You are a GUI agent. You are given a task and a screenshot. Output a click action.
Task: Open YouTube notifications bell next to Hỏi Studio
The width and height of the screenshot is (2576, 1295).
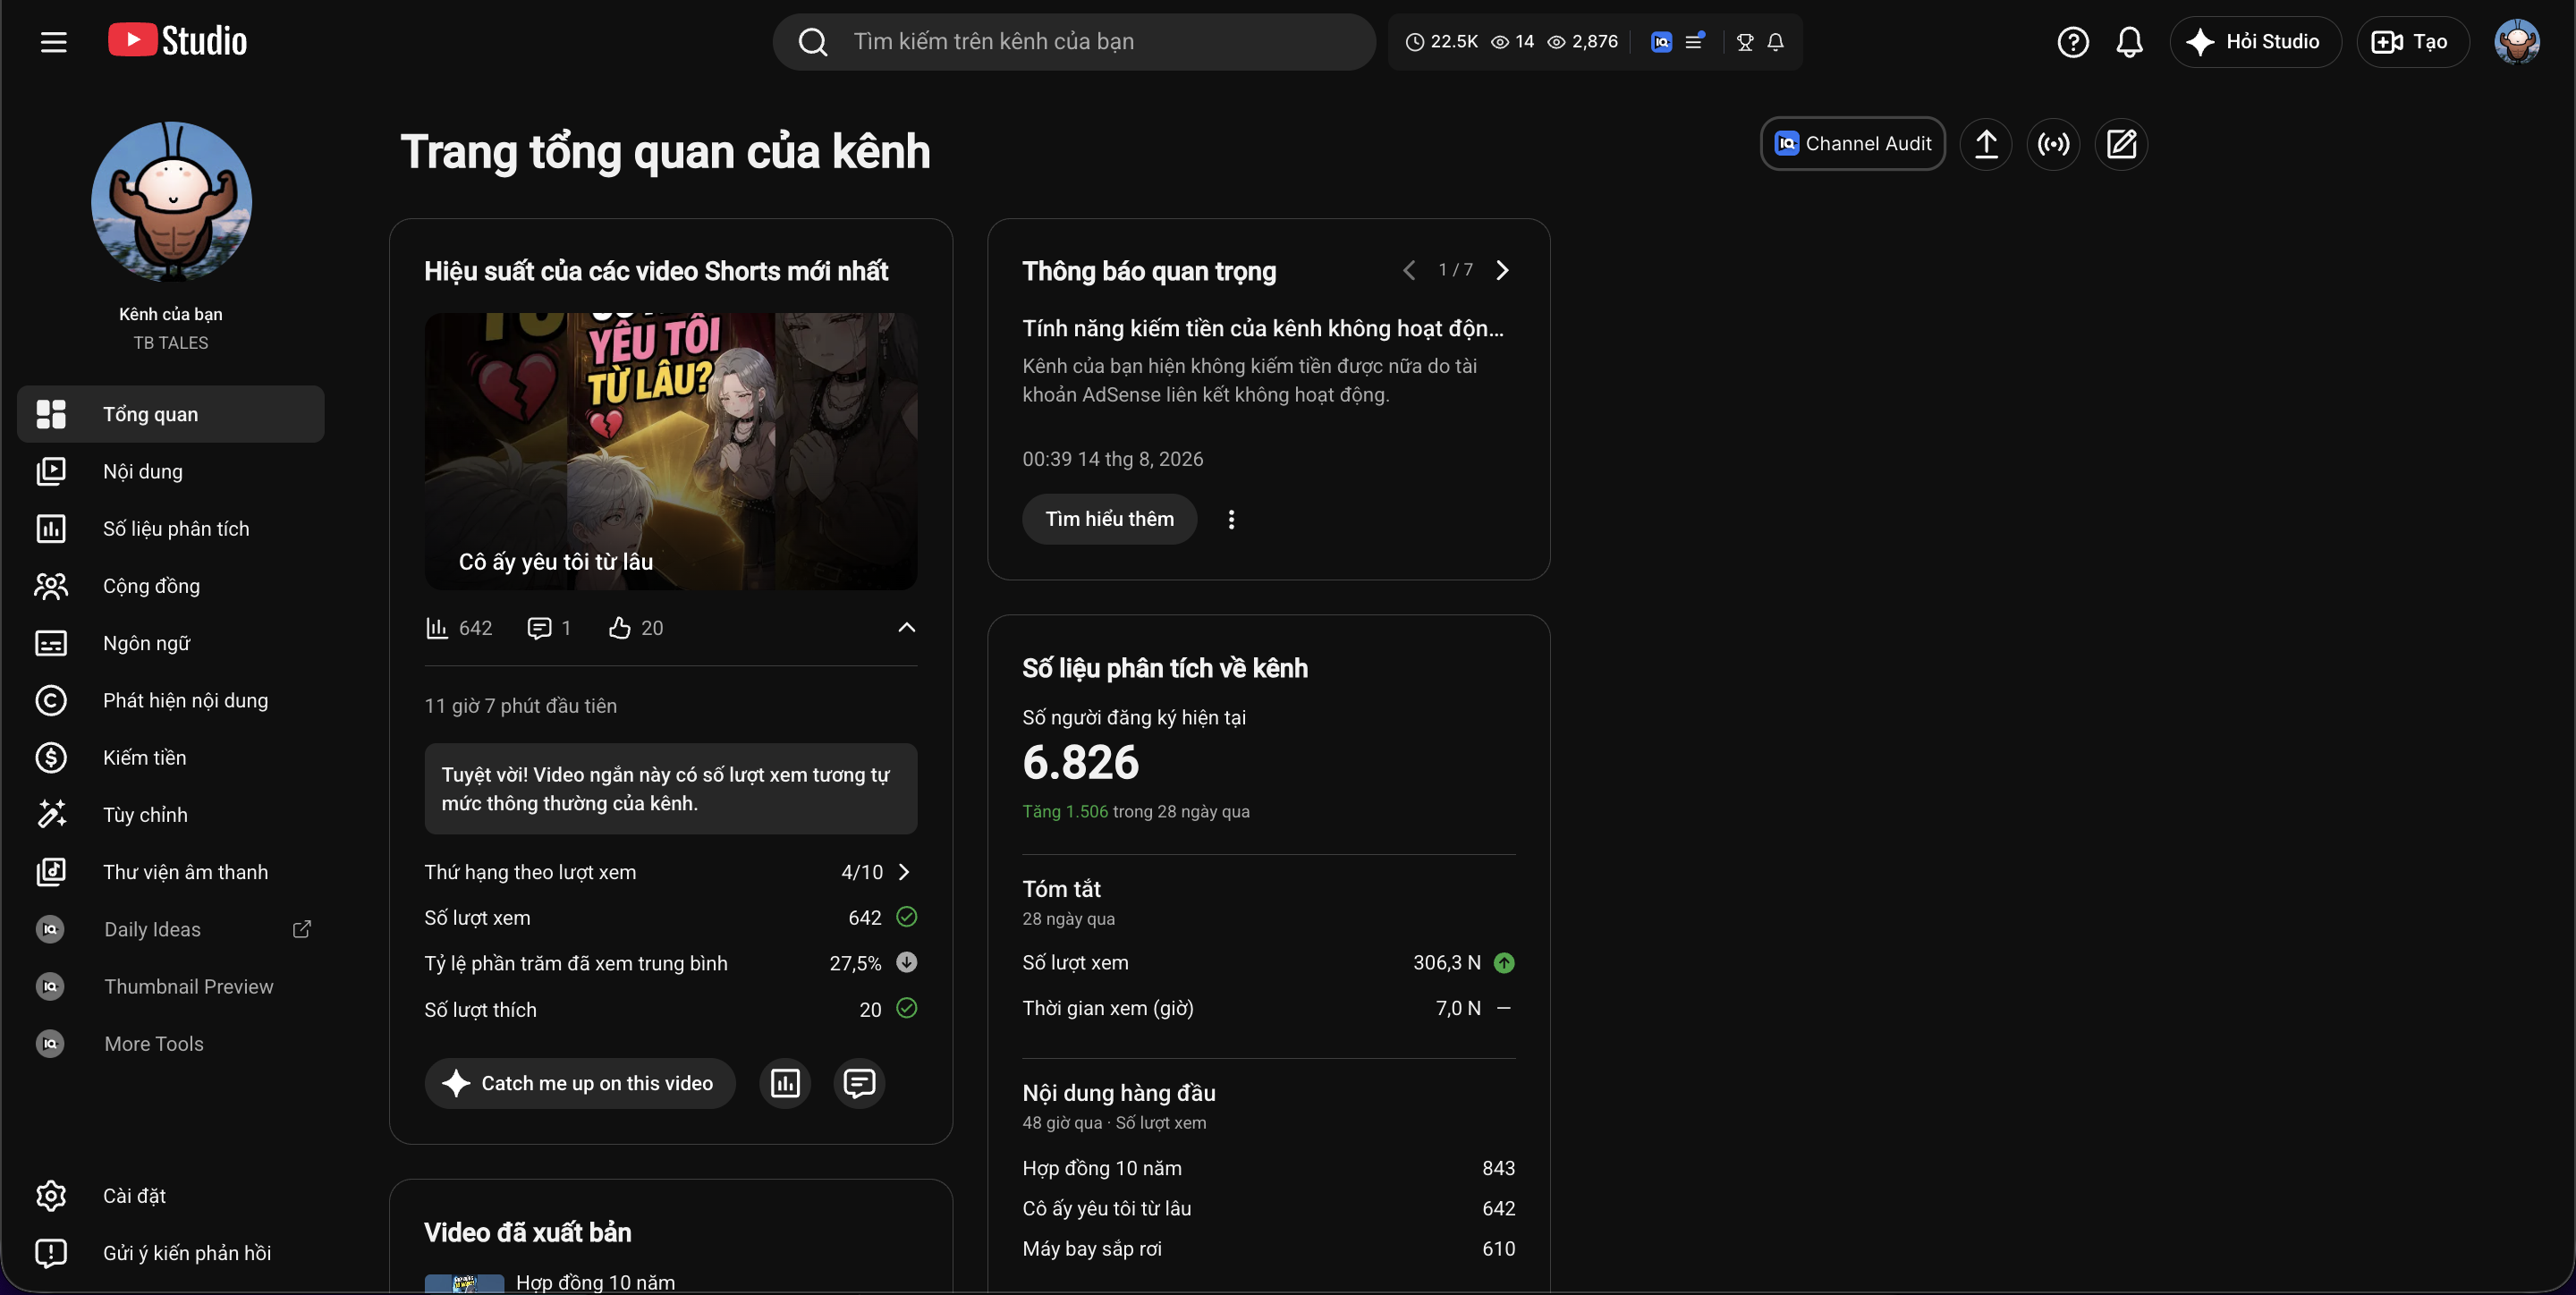pos(2129,42)
